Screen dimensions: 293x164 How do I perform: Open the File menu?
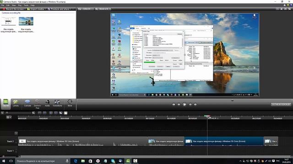[x=3, y=5]
